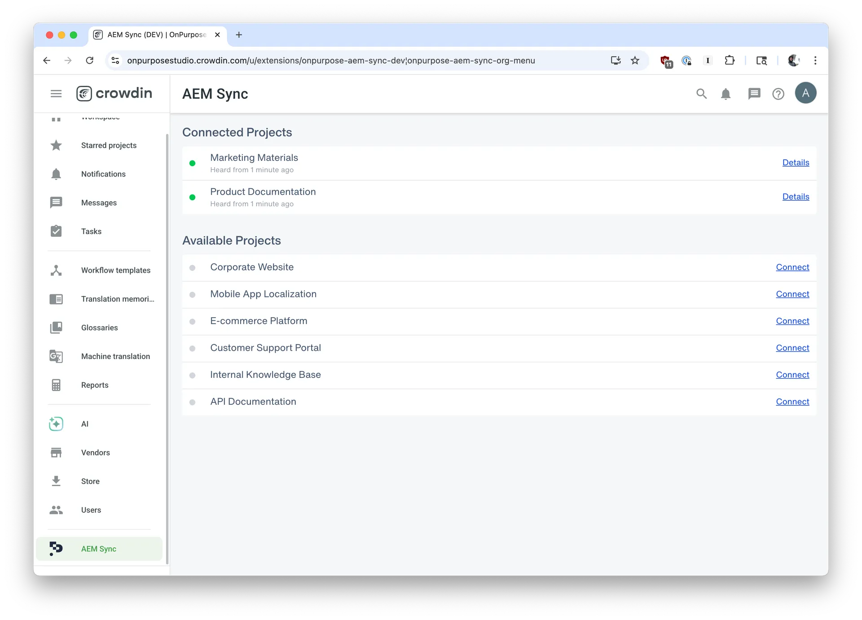The width and height of the screenshot is (862, 620).
Task: Click the AEM Sync logo icon in the sidebar
Action: 56,549
